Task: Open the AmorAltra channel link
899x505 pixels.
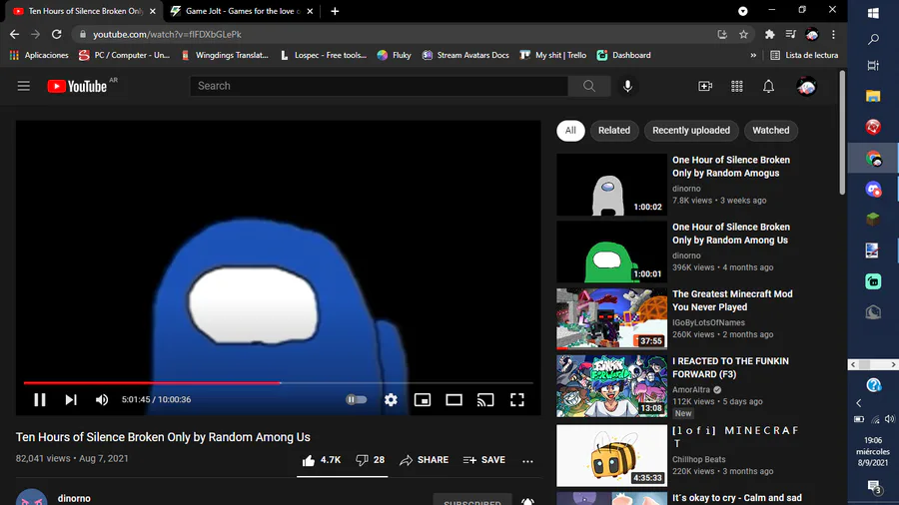Action: click(x=691, y=389)
